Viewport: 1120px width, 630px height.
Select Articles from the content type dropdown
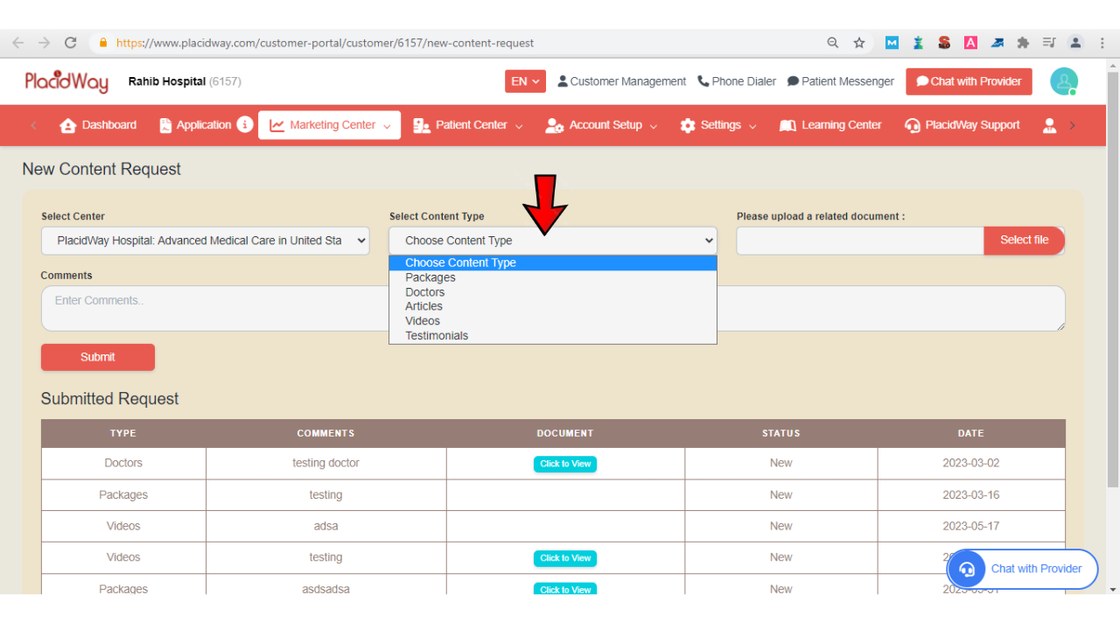[x=423, y=306]
